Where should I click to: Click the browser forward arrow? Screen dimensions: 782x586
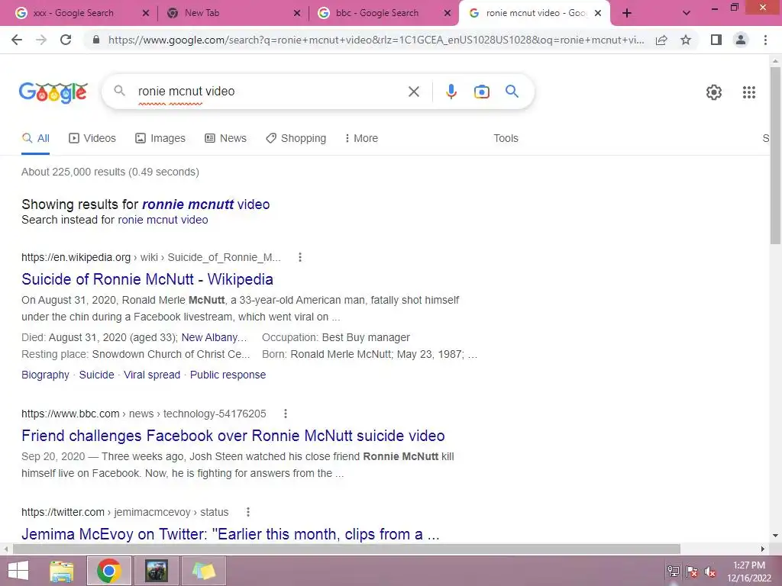coord(41,40)
